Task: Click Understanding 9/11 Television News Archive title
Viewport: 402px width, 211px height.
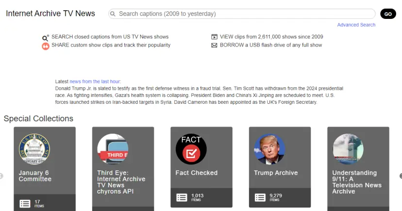Action: point(357,182)
